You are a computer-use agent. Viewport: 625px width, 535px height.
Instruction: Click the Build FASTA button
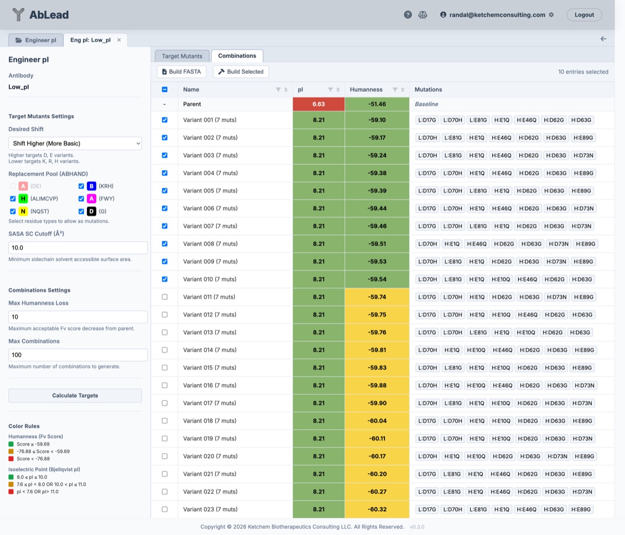pos(181,72)
